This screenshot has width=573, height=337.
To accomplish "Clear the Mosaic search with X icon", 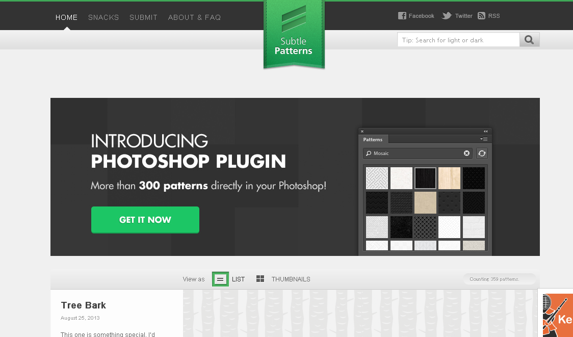I will coord(466,153).
